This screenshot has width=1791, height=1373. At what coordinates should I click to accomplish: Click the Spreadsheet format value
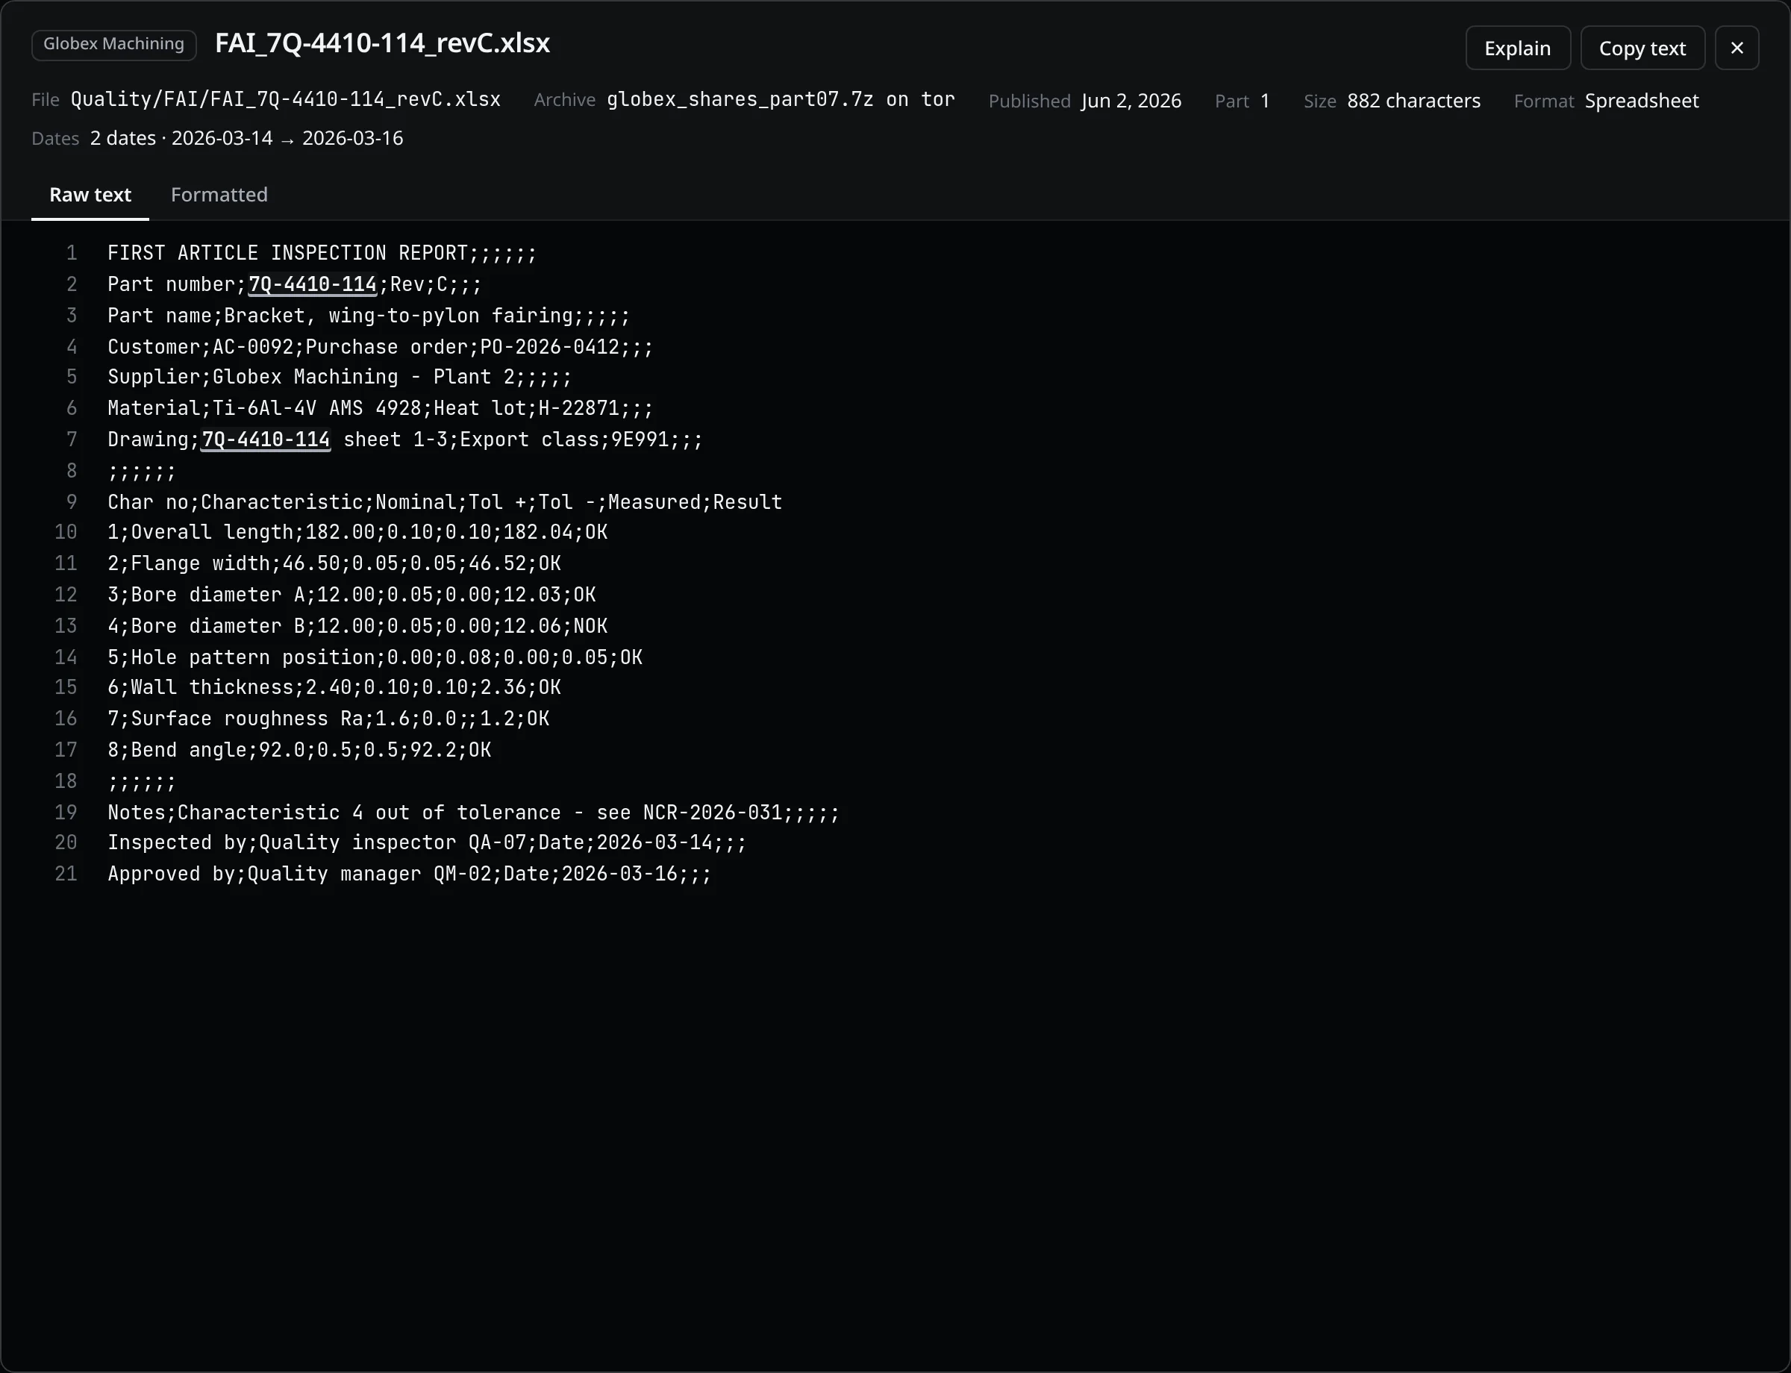pos(1642,101)
